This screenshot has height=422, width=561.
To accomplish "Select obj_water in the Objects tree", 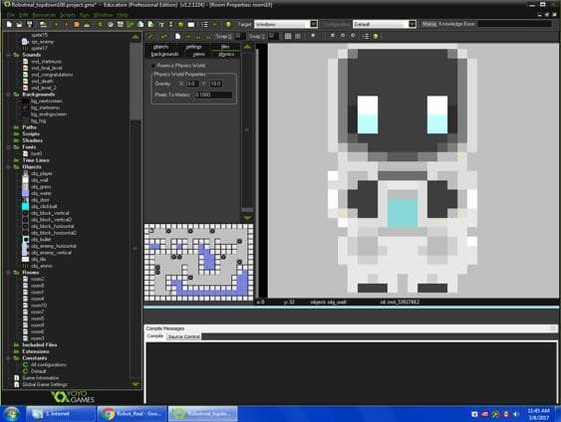I will [41, 193].
